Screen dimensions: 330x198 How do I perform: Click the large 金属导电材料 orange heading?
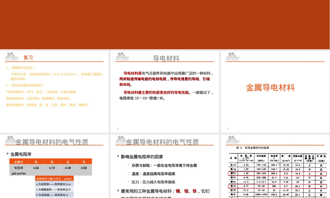click(270, 87)
